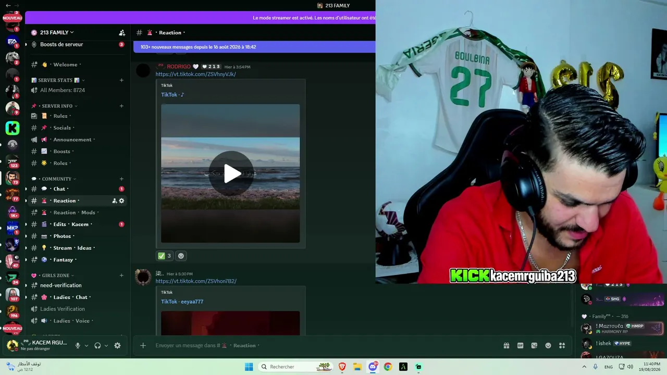Open settings gear for the Reaction channel
667x375 pixels.
[122, 201]
